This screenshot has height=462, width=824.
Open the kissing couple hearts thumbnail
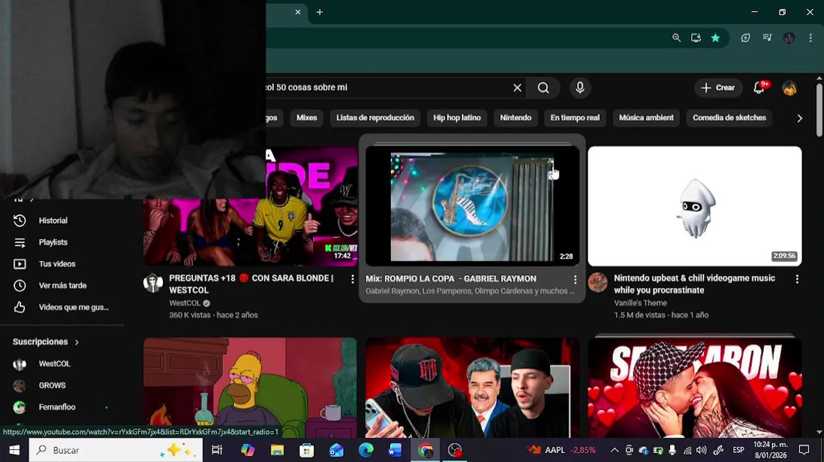pyautogui.click(x=694, y=387)
